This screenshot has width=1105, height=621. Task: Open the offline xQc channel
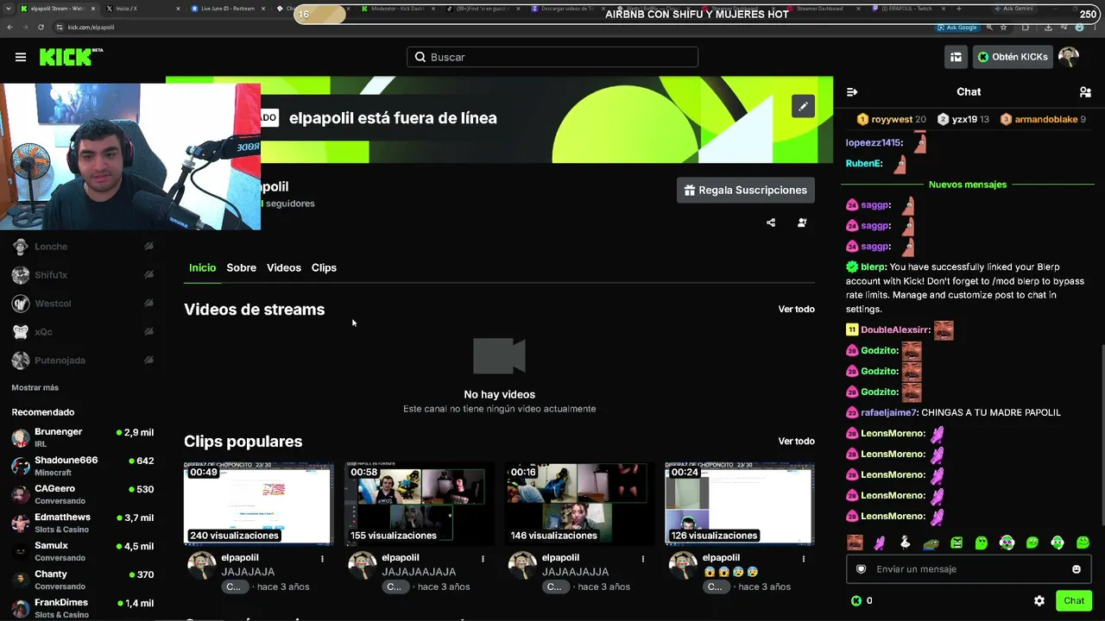pyautogui.click(x=83, y=332)
